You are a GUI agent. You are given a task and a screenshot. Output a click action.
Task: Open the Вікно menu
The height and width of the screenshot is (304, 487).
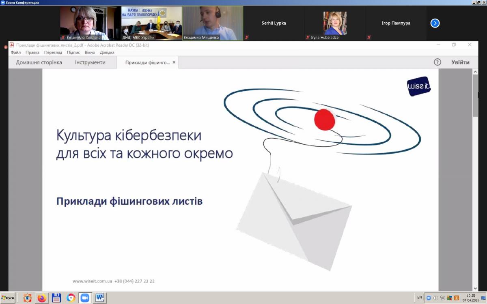[x=90, y=52]
